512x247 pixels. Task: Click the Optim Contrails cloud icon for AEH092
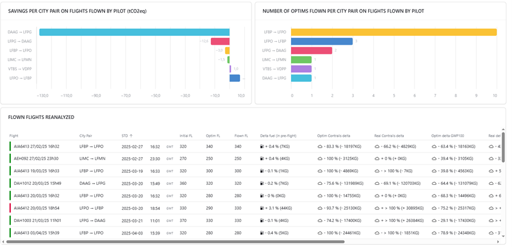pos(320,158)
